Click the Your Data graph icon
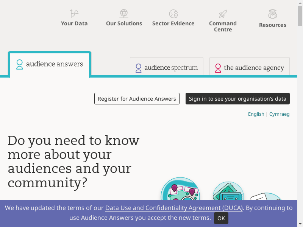The height and width of the screenshot is (227, 303). 74,14
